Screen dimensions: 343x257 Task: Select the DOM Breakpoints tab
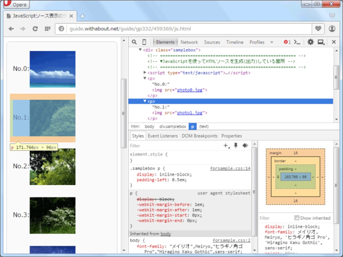click(x=200, y=136)
